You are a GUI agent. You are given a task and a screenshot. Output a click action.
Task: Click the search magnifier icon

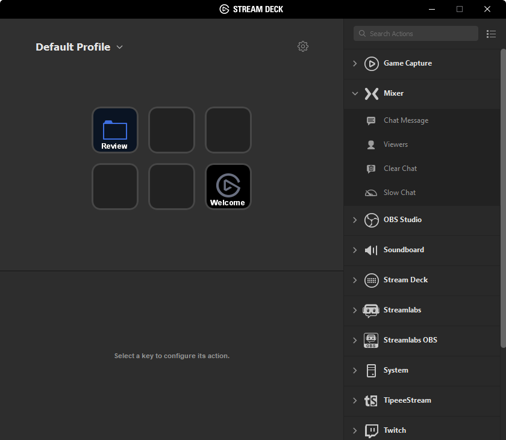362,34
